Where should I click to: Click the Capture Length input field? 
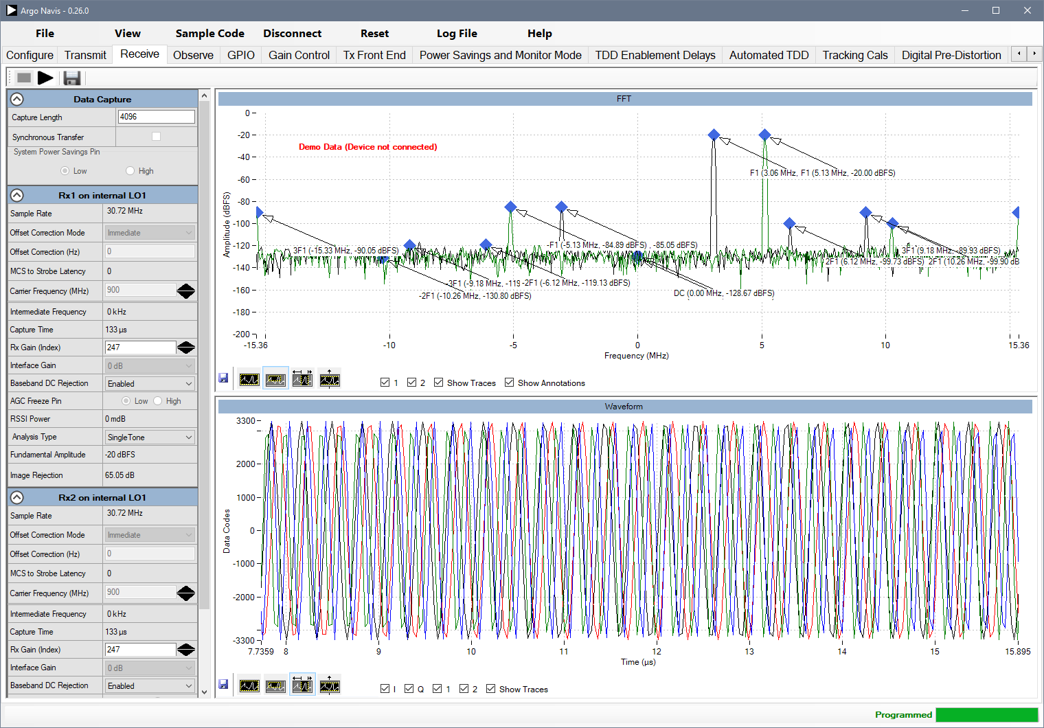click(157, 117)
